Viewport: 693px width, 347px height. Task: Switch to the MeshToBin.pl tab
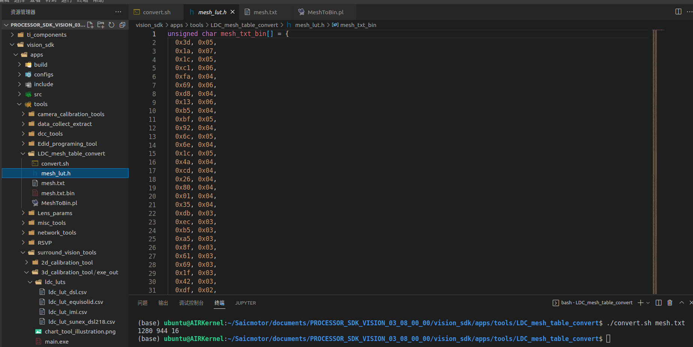325,12
